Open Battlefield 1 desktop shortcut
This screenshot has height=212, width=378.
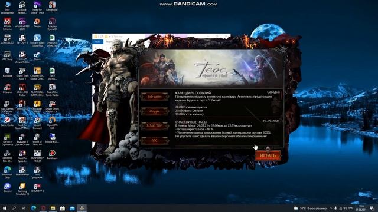tap(52, 8)
